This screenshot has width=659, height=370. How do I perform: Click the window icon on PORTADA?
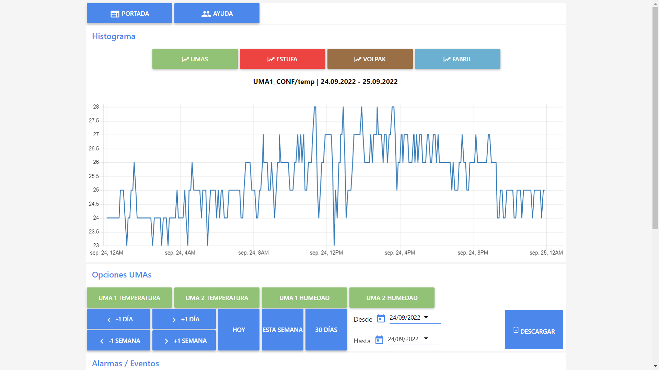(115, 14)
